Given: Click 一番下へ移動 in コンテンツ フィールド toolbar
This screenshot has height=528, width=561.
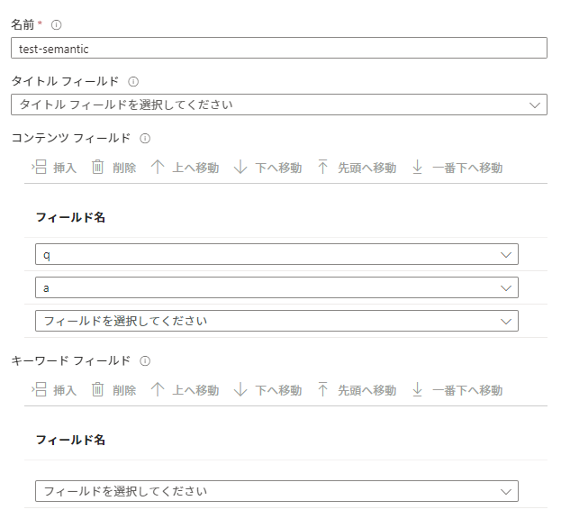Looking at the screenshot, I should coord(457,168).
